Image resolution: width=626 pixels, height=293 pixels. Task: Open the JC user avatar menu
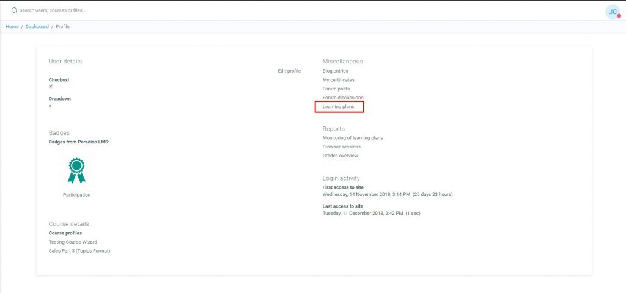[x=613, y=12]
